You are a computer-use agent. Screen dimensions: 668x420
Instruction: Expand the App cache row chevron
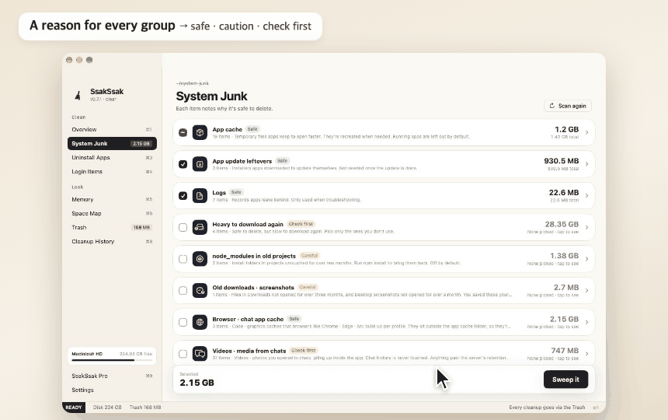[x=586, y=132]
